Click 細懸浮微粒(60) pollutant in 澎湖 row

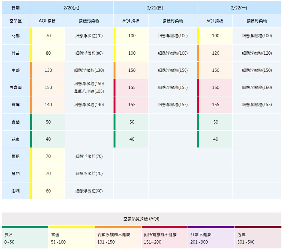click(89, 191)
